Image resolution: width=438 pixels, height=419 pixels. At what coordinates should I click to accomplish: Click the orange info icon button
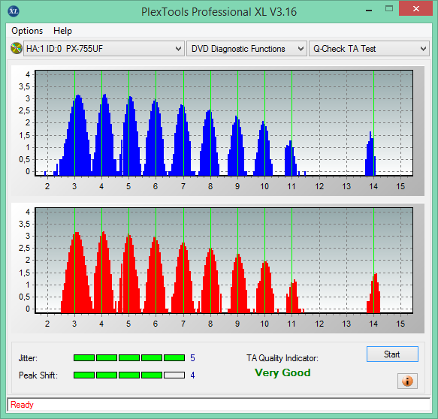point(407,381)
